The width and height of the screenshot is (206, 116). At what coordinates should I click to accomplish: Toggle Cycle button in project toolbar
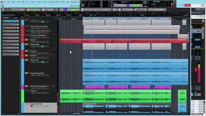click(x=66, y=10)
